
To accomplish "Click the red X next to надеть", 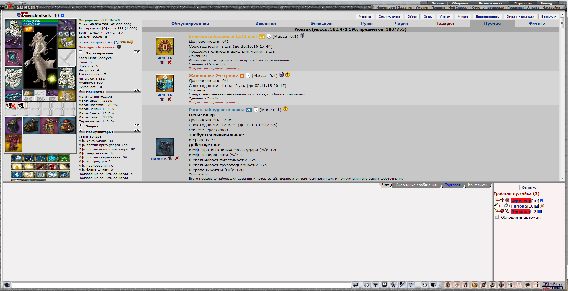I will coord(177,158).
